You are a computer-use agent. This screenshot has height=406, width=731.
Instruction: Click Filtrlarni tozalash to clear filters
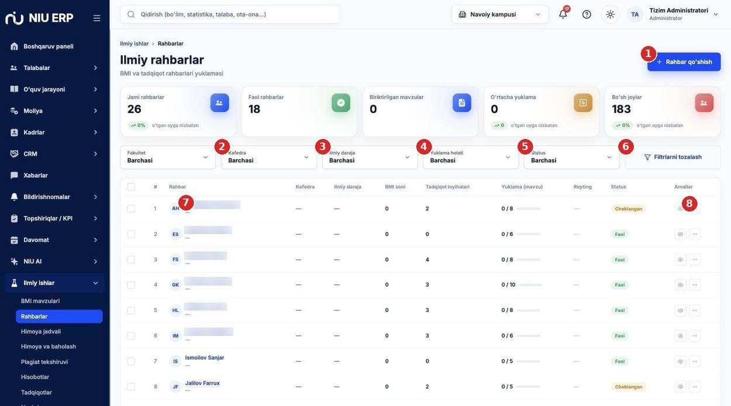click(673, 157)
